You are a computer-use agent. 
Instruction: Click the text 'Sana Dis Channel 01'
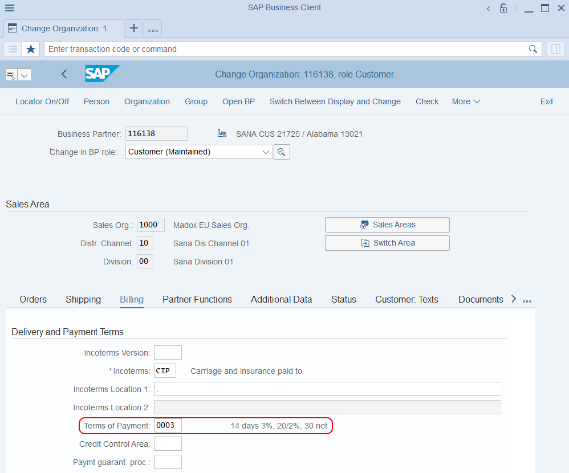(211, 243)
